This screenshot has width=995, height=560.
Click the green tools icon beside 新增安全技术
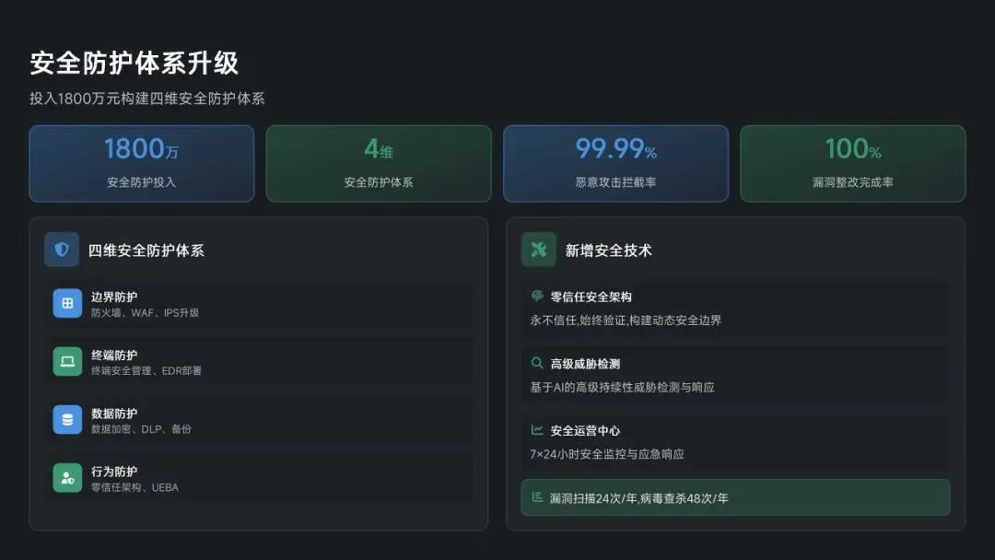[538, 250]
